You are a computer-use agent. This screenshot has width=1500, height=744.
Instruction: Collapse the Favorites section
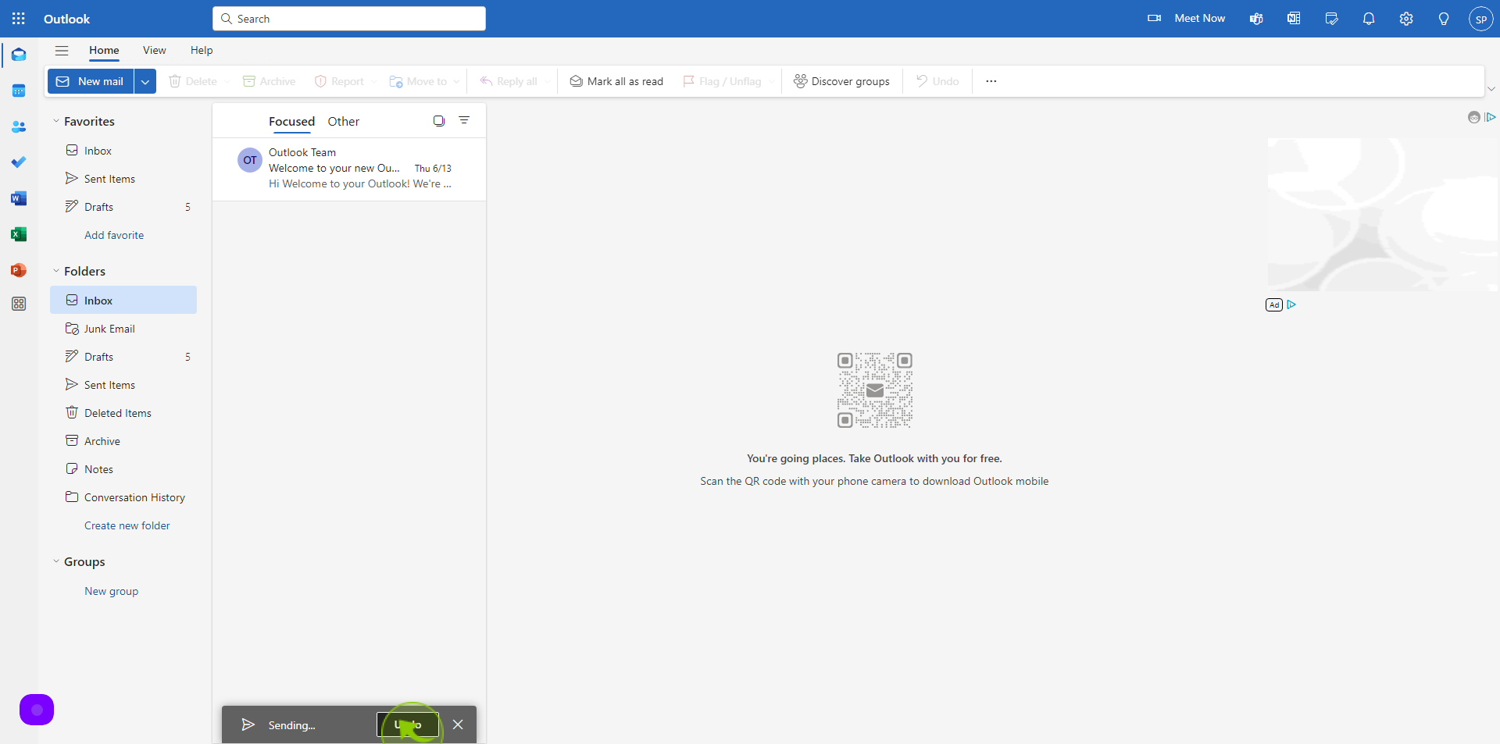[x=56, y=121]
